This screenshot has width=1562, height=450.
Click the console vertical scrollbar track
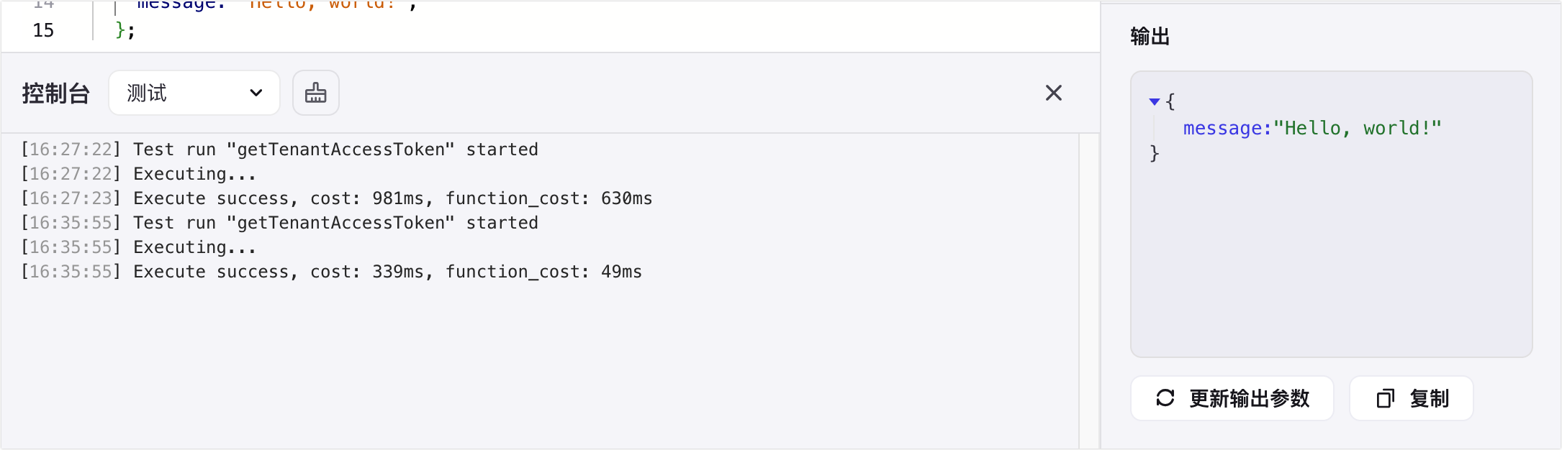click(x=1089, y=290)
